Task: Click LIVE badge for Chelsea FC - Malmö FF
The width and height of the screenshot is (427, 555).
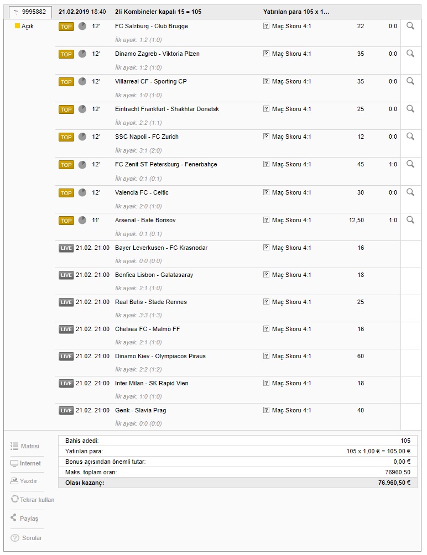Action: (66, 329)
